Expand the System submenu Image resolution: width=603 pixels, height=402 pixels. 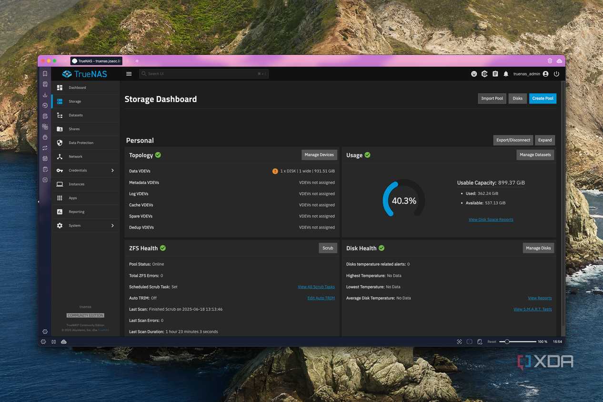(x=112, y=226)
